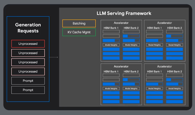The height and width of the screenshot is (115, 195).
Task: Click the arrow pointing to the serving framework
Action: click(x=54, y=57)
